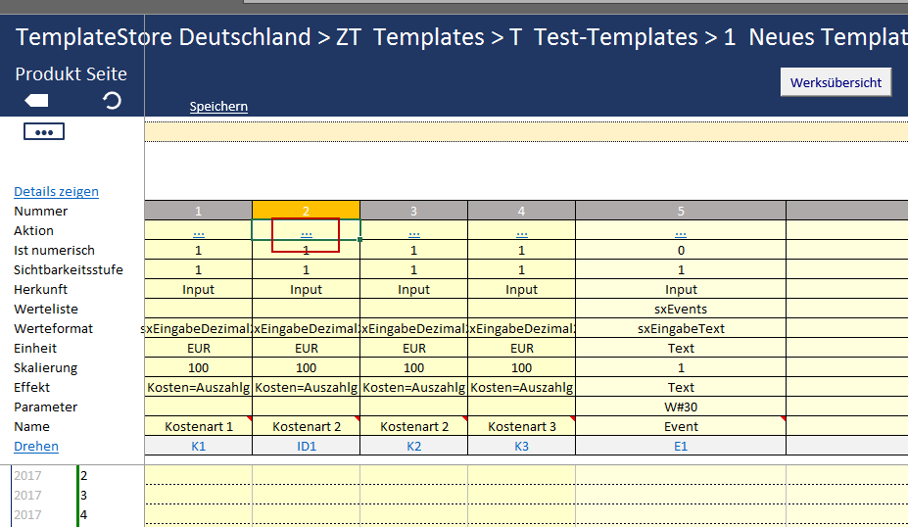
Task: Open the action ellipsis for column 1
Action: point(199,231)
